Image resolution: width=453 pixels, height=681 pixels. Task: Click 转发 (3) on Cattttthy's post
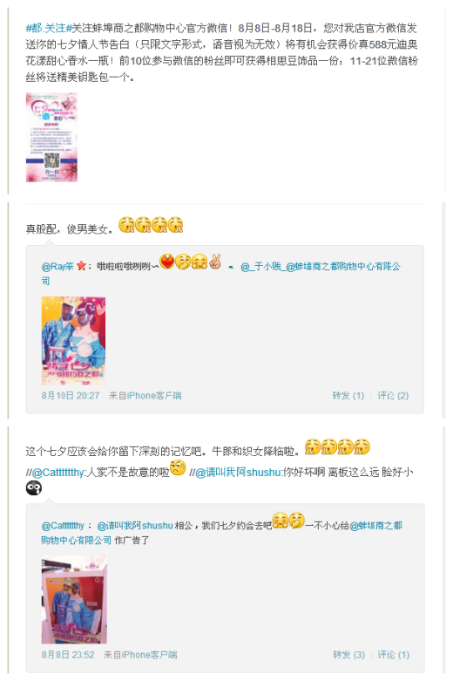(348, 655)
